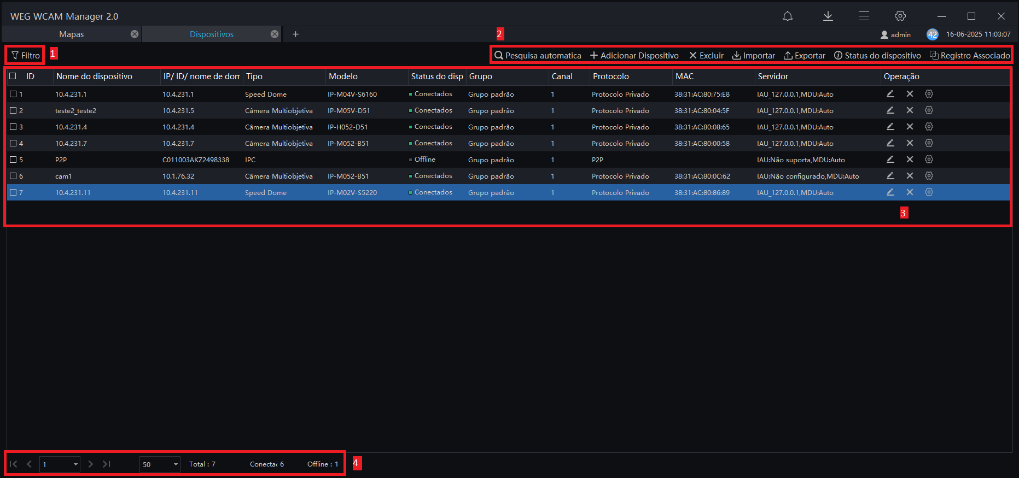Select model cell IP-H052-D51

(x=347, y=127)
